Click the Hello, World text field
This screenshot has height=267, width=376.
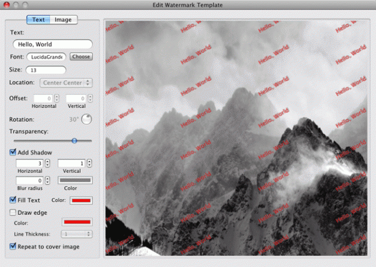(x=52, y=44)
